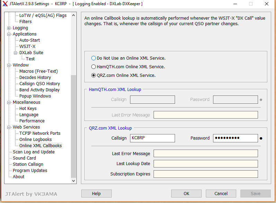Open Scan Log and Update settings

(x=34, y=152)
